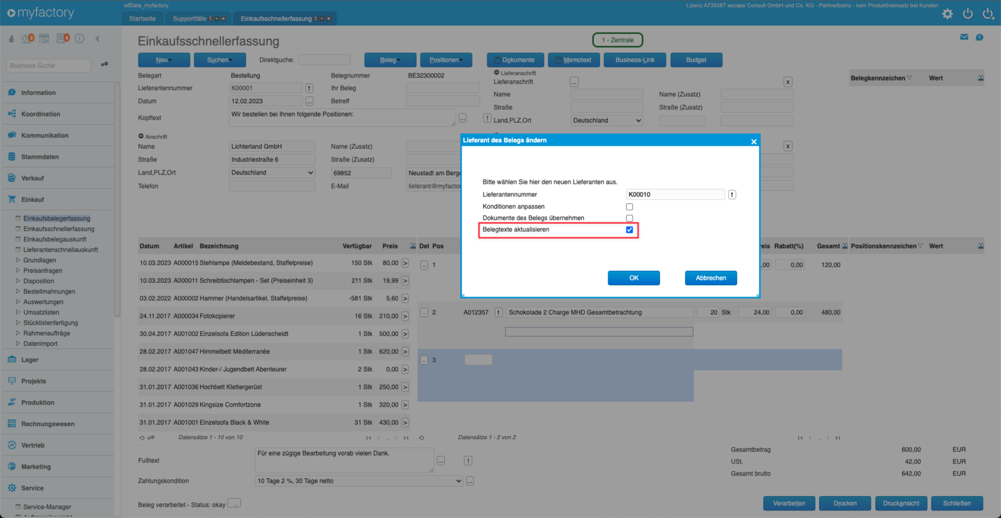This screenshot has width=1001, height=518.
Task: Click the ellipsis button next to Lieferanschrift
Action: tap(574, 82)
